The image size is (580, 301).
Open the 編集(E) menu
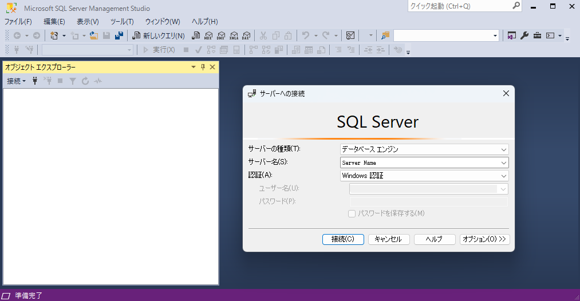coord(54,21)
